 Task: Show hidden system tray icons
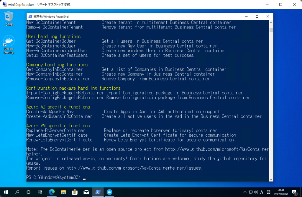(x=245, y=192)
